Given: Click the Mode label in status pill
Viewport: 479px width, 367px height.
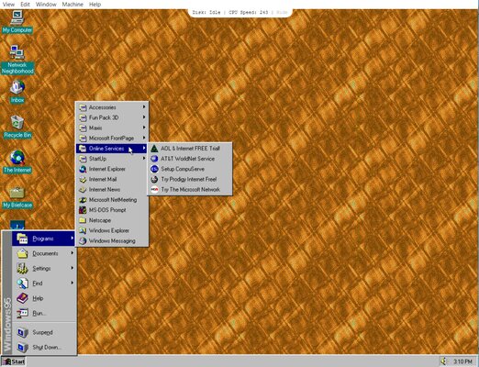Looking at the screenshot, I should pyautogui.click(x=282, y=13).
